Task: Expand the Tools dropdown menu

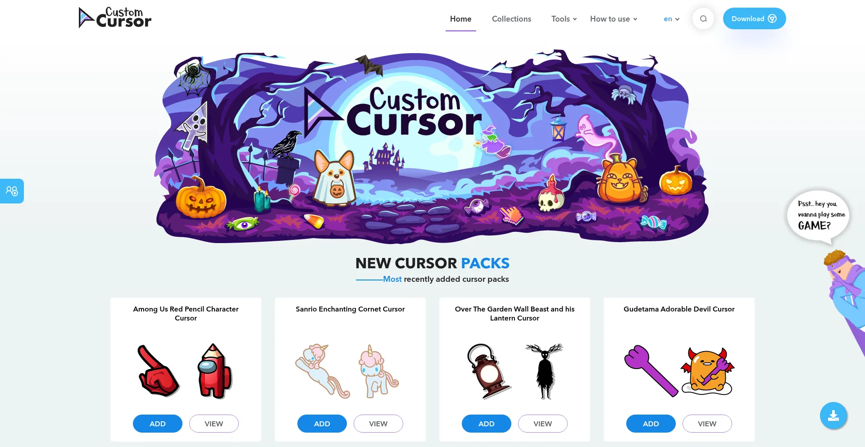Action: [564, 19]
